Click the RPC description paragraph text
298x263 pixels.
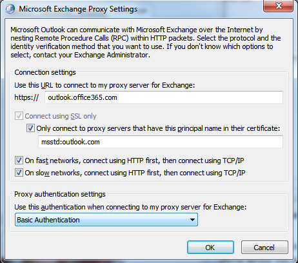146,42
